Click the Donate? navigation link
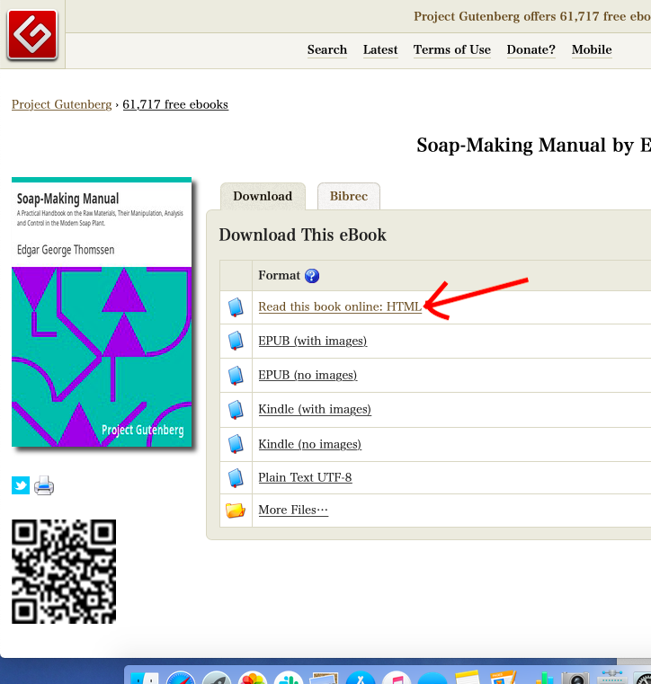Viewport: 651px width, 684px height. click(531, 49)
